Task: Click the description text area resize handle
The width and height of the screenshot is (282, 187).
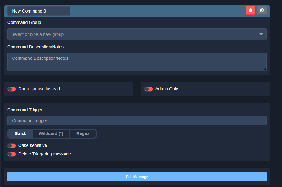Action: coord(265,69)
